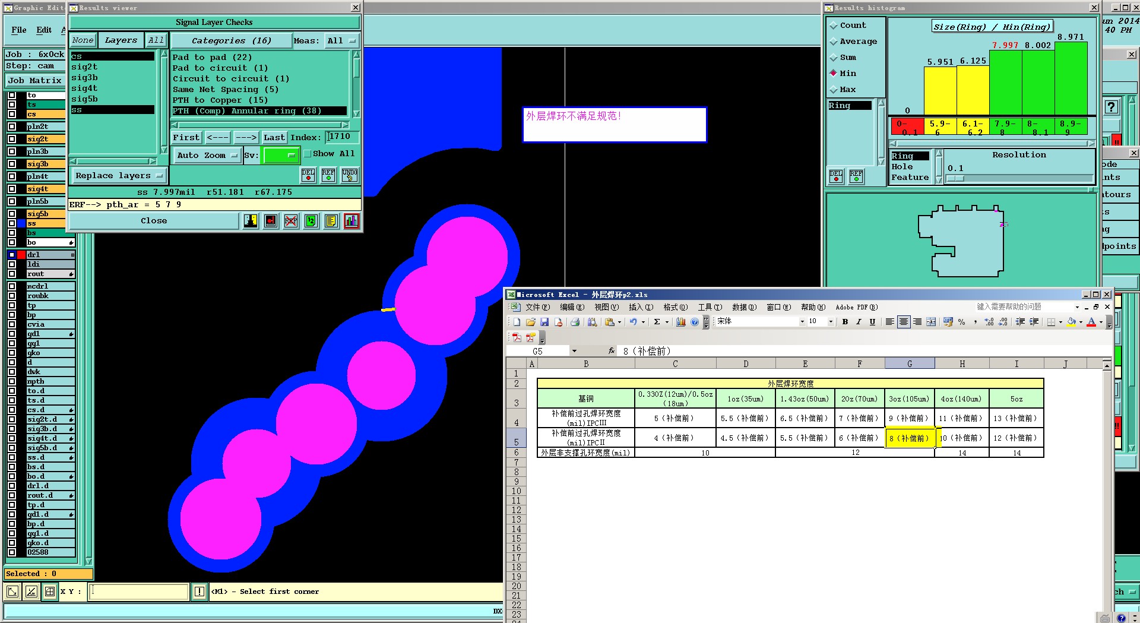Open the Edit menu in Graphic Editor
The width and height of the screenshot is (1140, 623).
coord(44,30)
